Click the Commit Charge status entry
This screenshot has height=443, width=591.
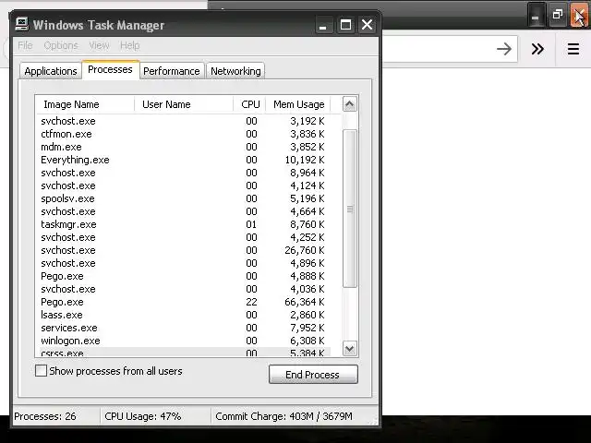[x=283, y=416]
